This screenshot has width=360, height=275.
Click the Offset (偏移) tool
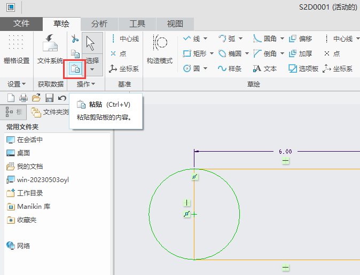click(x=300, y=39)
